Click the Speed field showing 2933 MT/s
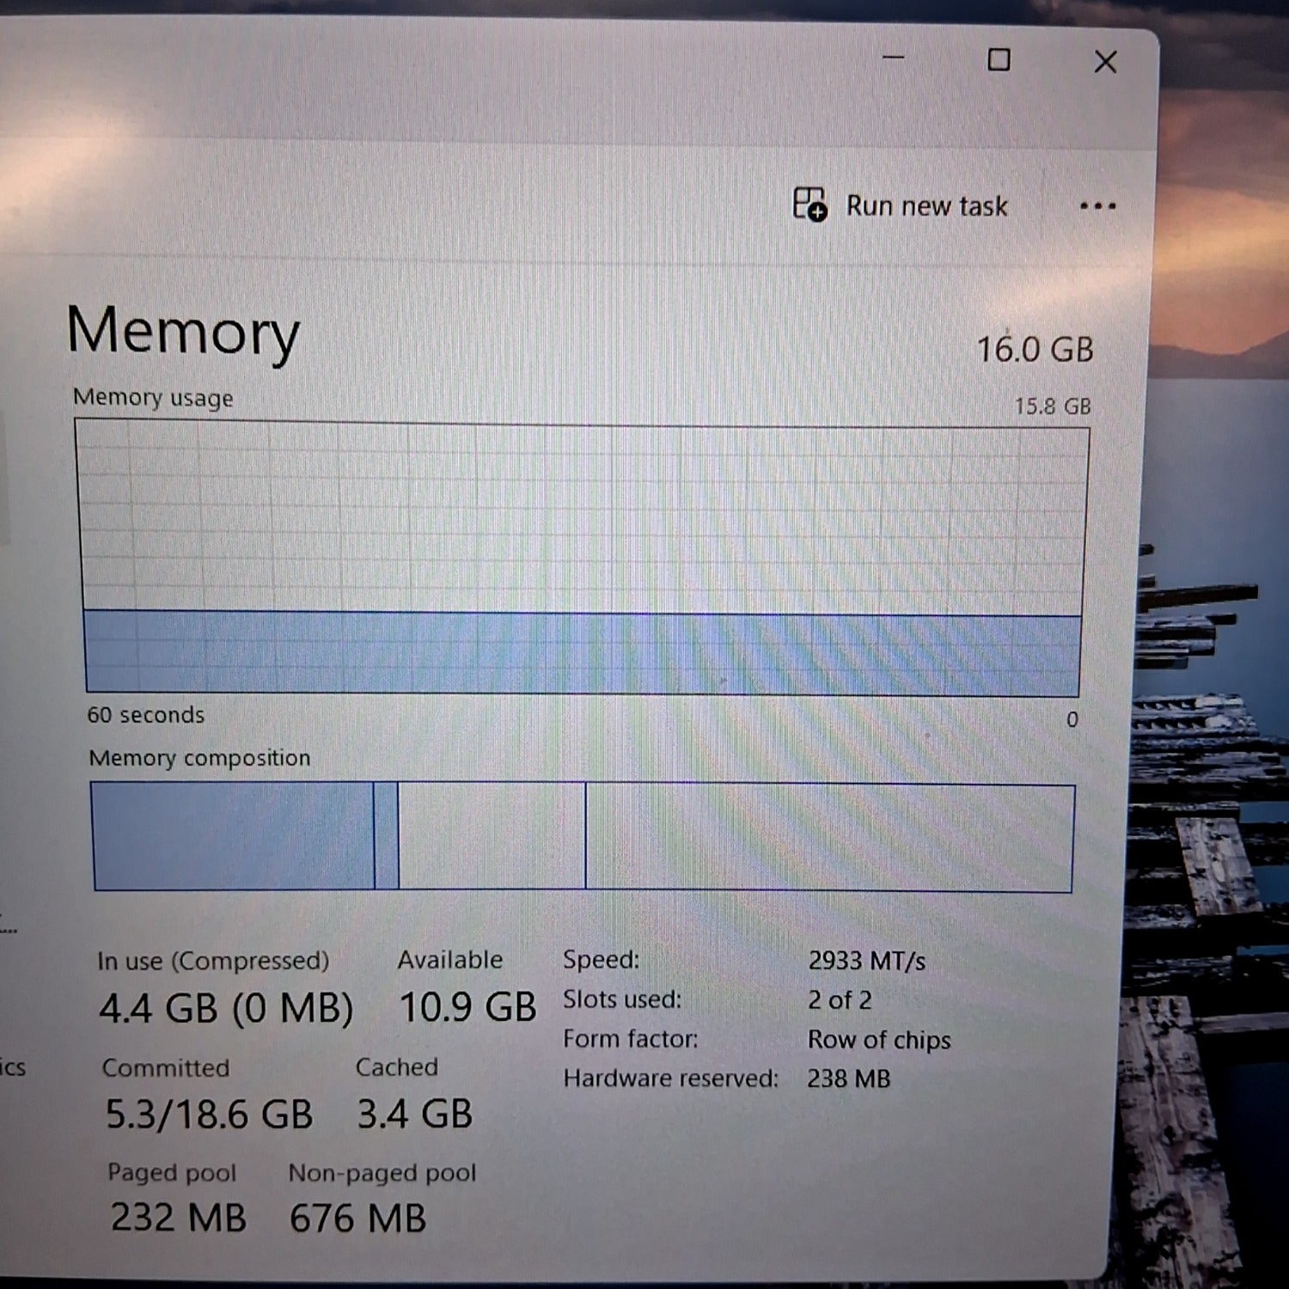 pos(865,962)
